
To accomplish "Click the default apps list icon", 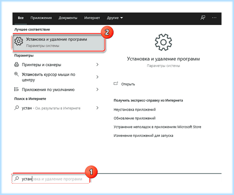I will pos(16,89).
